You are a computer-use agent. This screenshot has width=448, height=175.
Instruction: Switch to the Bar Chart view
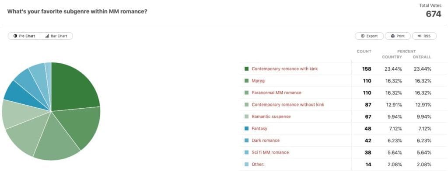pyautogui.click(x=56, y=36)
